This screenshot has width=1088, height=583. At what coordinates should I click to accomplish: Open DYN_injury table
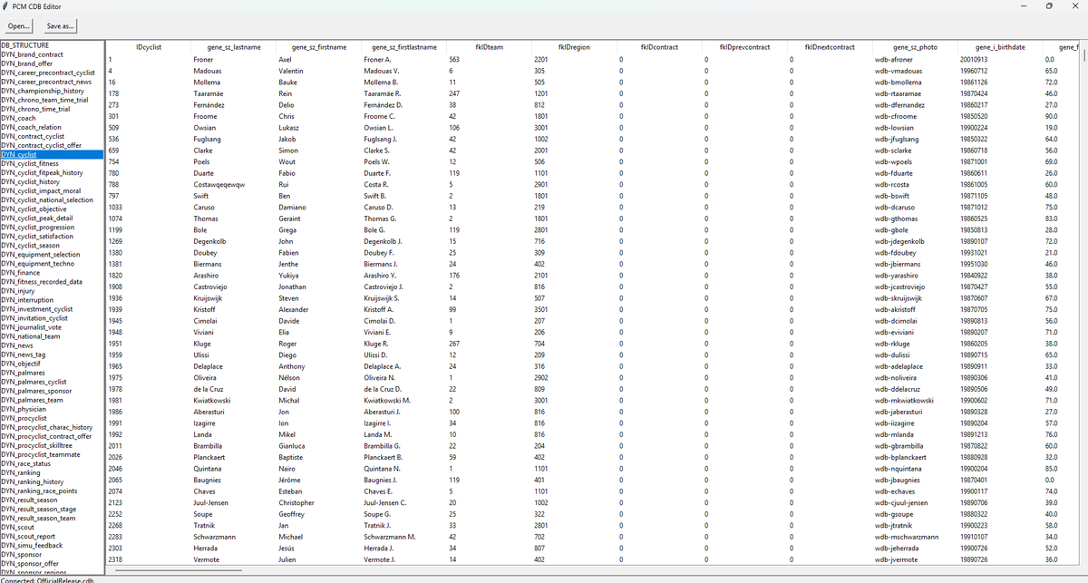(x=18, y=290)
